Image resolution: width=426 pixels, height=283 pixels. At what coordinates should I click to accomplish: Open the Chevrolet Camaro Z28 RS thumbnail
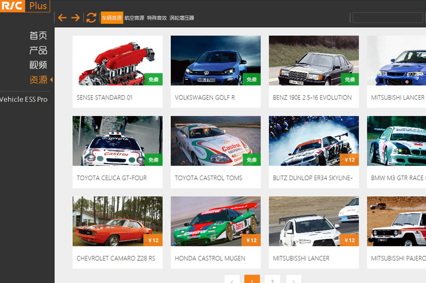pyautogui.click(x=117, y=221)
